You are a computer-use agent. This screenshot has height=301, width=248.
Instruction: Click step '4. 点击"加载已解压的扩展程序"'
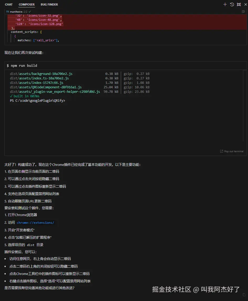coord(28,237)
